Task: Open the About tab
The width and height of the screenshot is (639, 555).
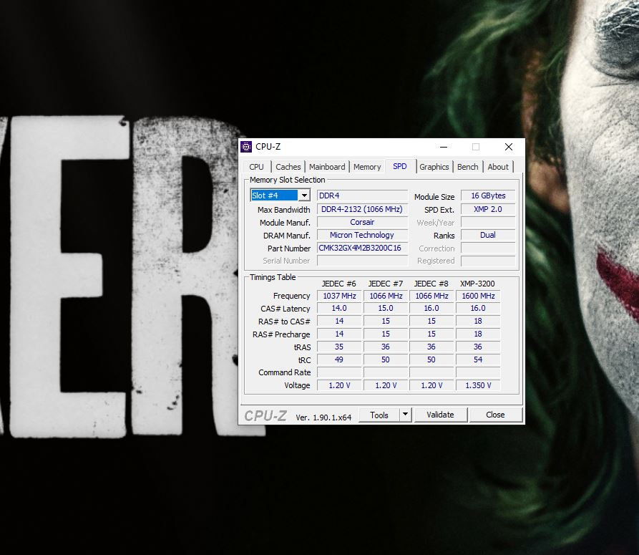Action: point(498,167)
